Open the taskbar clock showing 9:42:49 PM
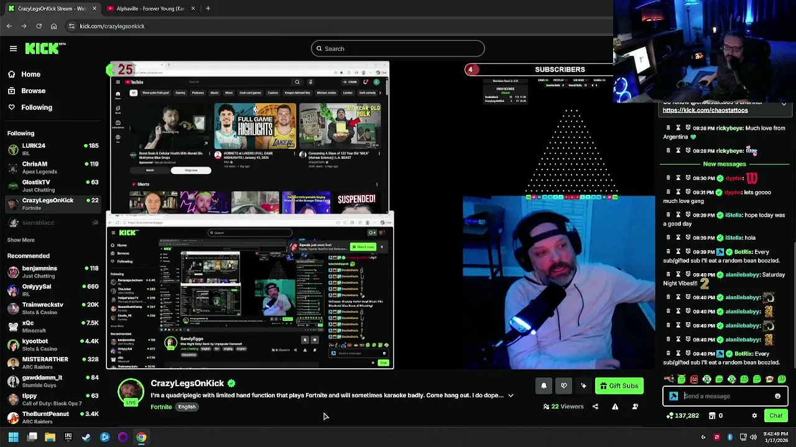Screen dimensions: 796x447 (x=775, y=437)
